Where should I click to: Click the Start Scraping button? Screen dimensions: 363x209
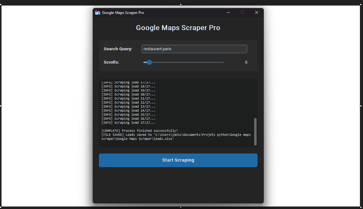tap(178, 160)
